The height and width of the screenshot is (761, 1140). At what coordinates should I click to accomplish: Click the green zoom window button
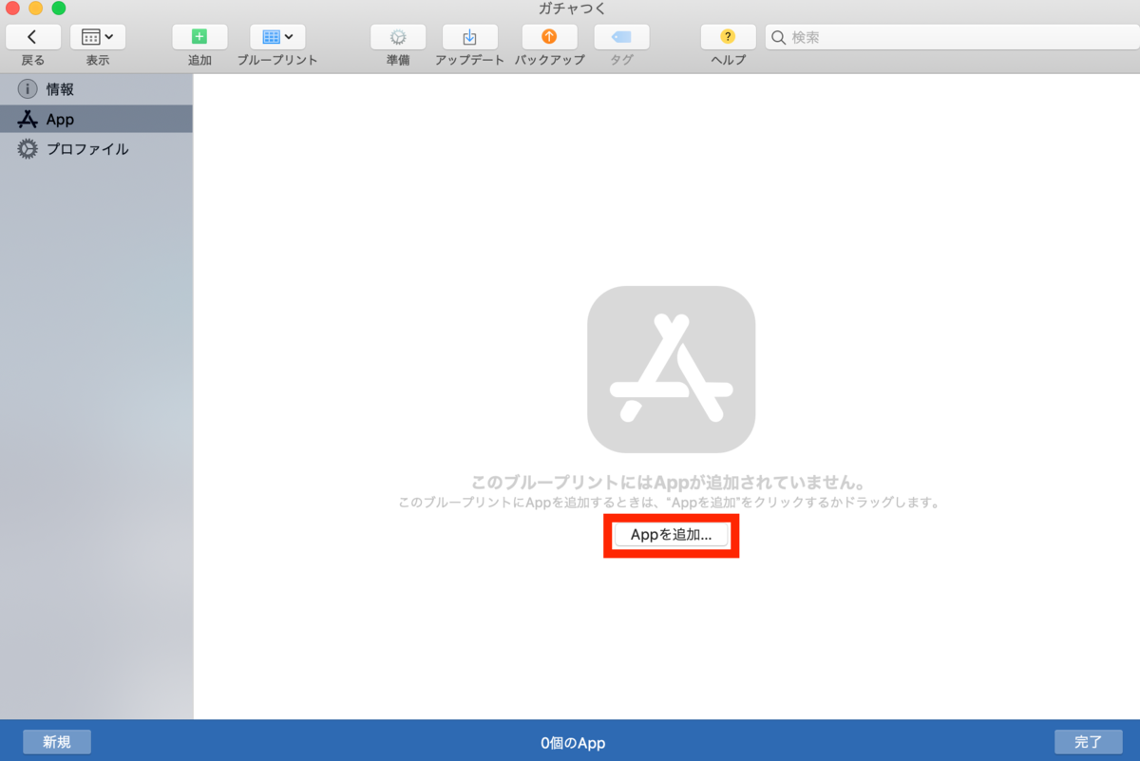58,9
